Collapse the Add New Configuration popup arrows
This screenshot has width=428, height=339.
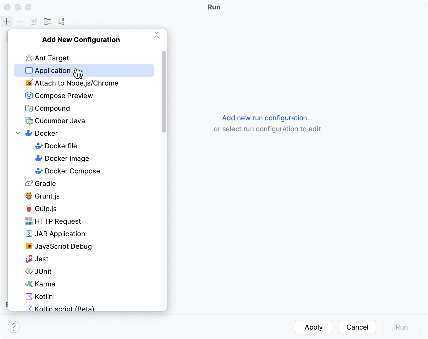pos(157,35)
